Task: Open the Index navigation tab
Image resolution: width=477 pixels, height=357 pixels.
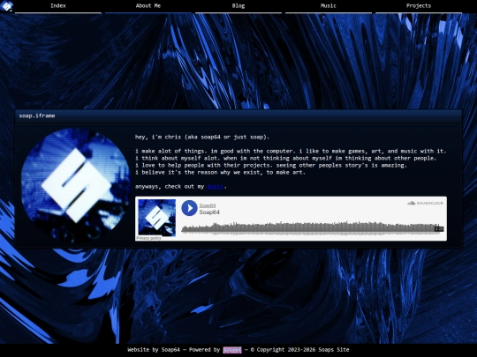Action: [x=58, y=6]
